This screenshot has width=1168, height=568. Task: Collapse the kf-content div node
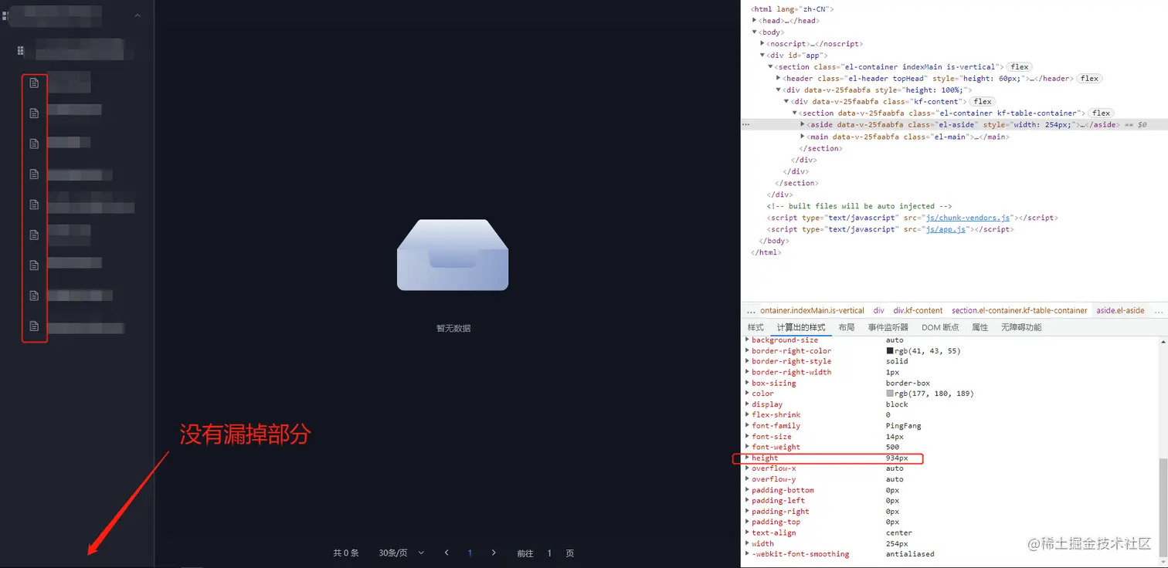click(x=786, y=102)
